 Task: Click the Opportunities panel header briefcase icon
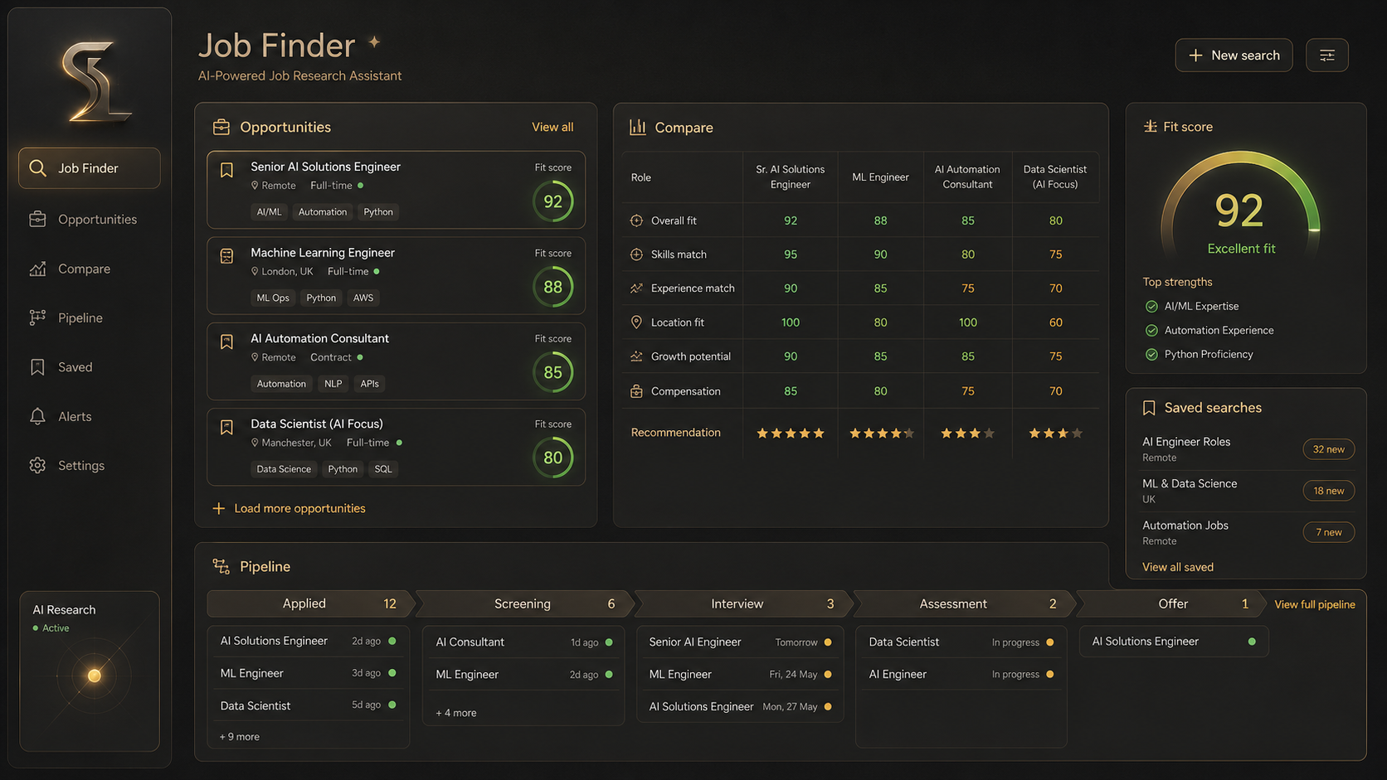click(x=221, y=127)
